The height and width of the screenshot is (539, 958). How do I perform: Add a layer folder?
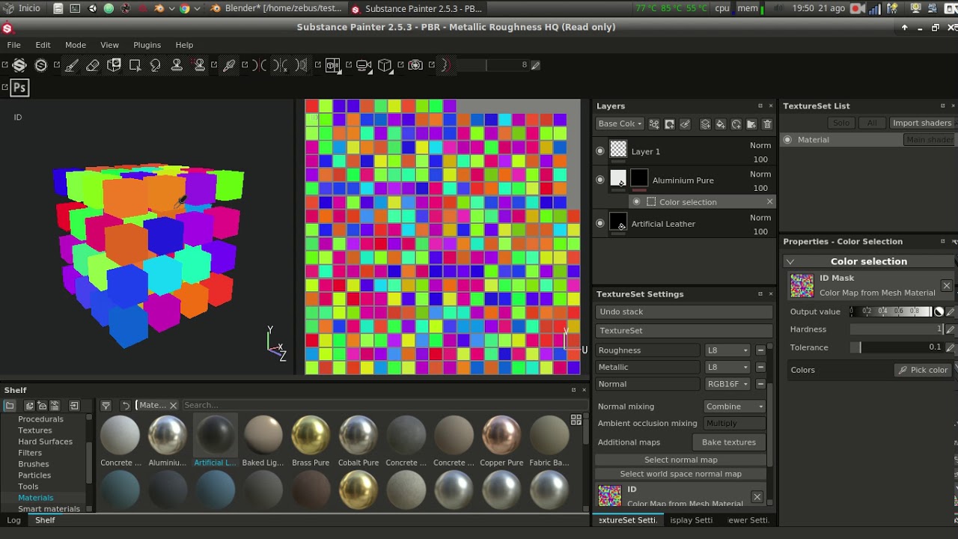click(751, 124)
